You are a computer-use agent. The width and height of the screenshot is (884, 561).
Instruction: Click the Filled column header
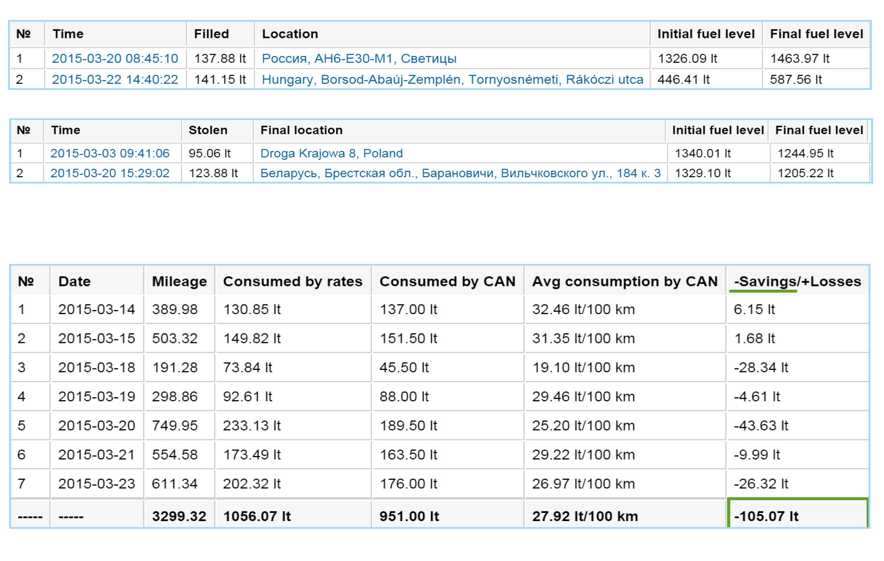(x=211, y=34)
